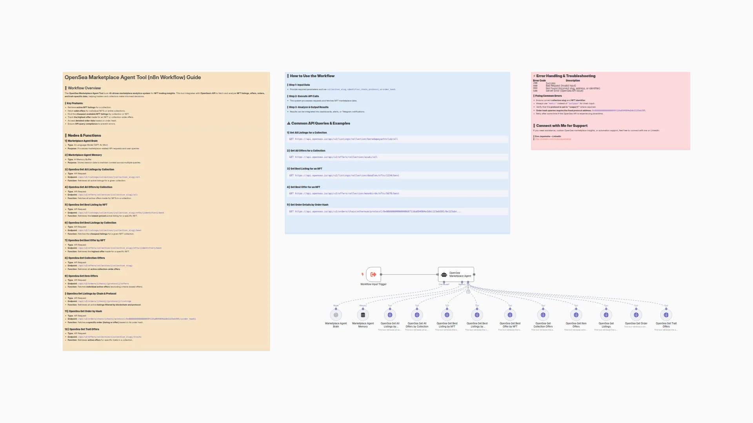The width and height of the screenshot is (753, 423).
Task: Click 'Server Error (OpenSea API Issue)' description
Action: 564,91
